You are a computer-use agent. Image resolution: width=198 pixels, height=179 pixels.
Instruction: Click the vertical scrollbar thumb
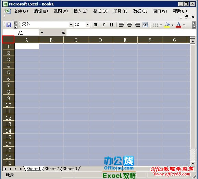click(193, 96)
